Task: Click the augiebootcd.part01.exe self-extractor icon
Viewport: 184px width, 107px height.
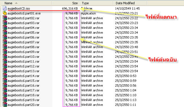Action: pyautogui.click(x=5, y=13)
